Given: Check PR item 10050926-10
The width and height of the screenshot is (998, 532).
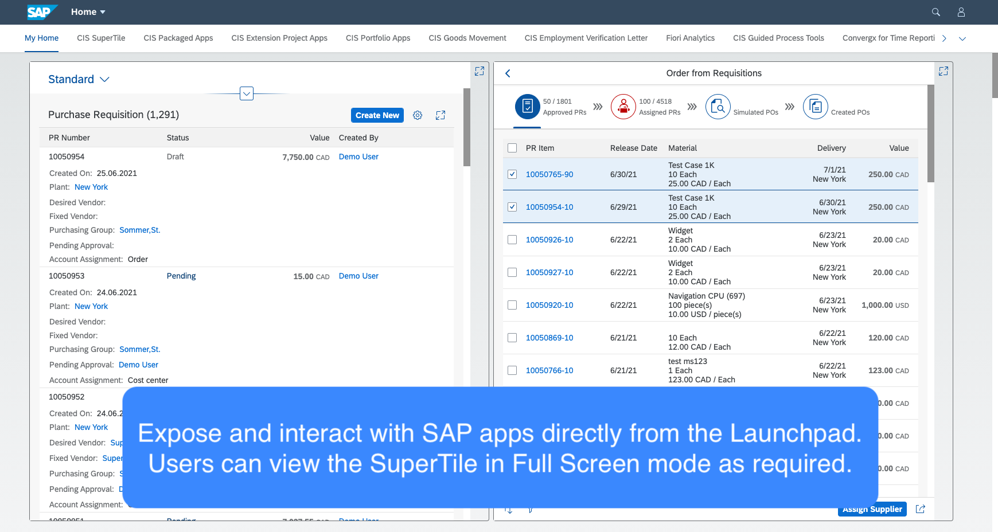Looking at the screenshot, I should pyautogui.click(x=512, y=240).
